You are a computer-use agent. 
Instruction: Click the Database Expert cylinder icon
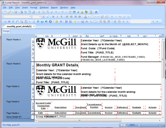(x=56, y=22)
